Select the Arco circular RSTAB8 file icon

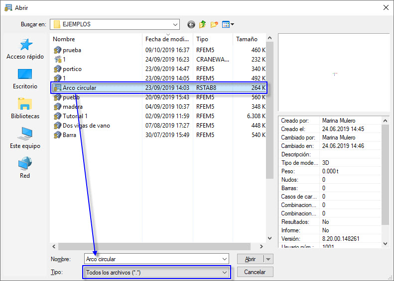click(58, 88)
